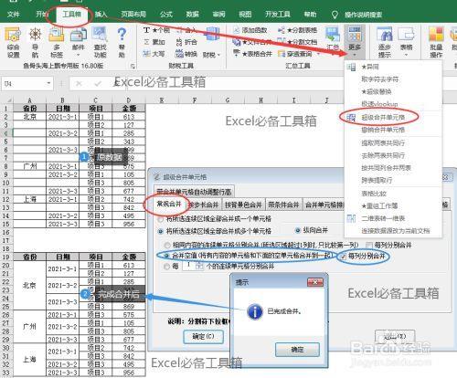Click the stepper beside the 每 count field
This screenshot has height=378, width=457.
tap(199, 266)
